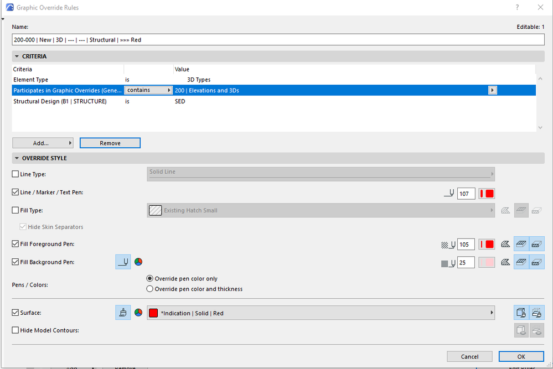Click second surface-apply icon right of Surface dropdown
Screen dimensions: 553x369
536,313
